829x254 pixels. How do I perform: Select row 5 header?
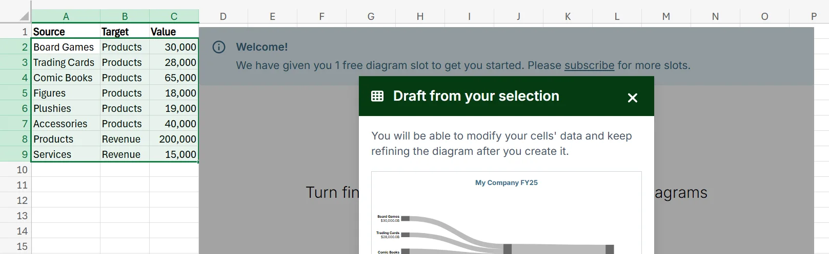[15, 93]
